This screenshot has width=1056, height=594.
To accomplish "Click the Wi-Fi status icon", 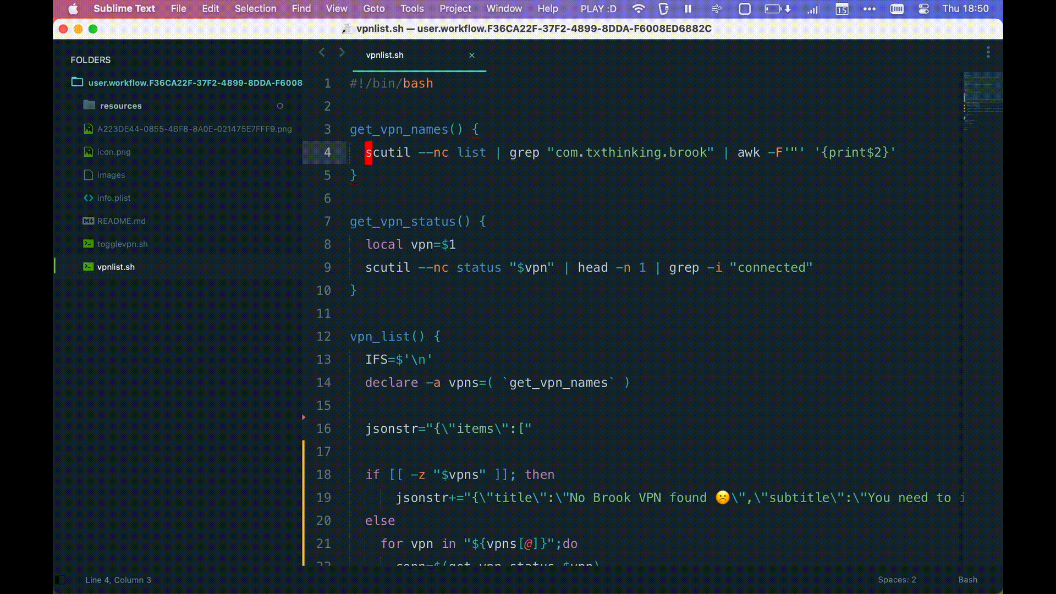I will [638, 9].
